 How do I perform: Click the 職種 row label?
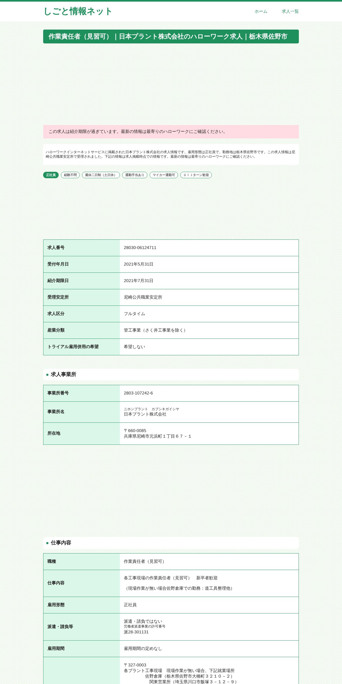[52, 561]
